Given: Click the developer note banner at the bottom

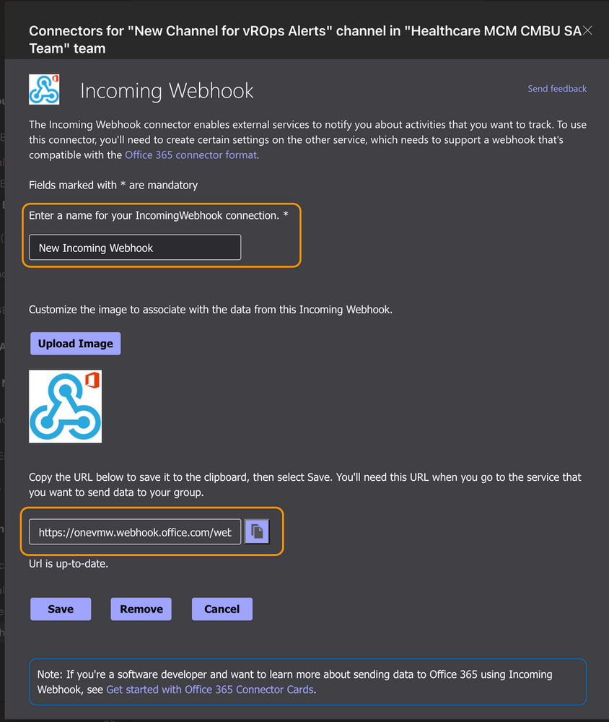Looking at the screenshot, I should (308, 682).
